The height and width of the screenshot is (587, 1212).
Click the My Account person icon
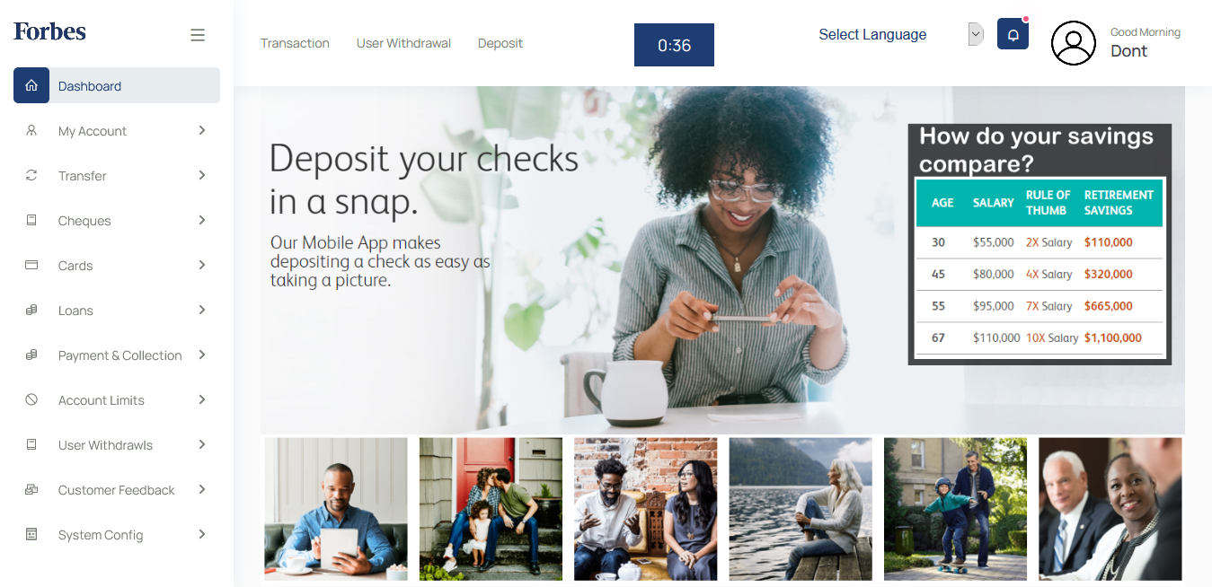pos(31,130)
